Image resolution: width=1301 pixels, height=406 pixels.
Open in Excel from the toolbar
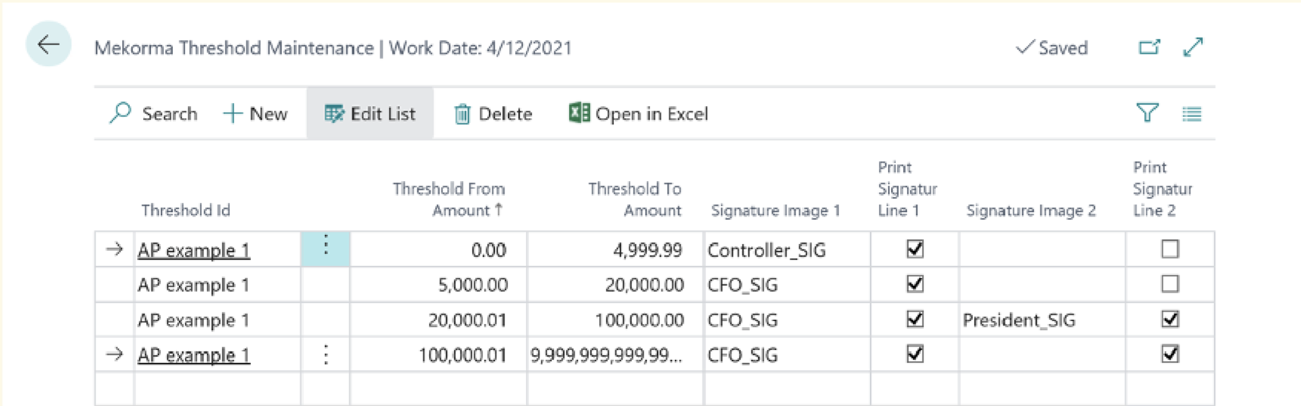point(638,114)
